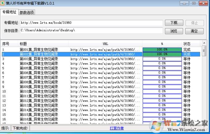Focus the album URL input field
This screenshot has height=134, width=210.
point(91,23)
